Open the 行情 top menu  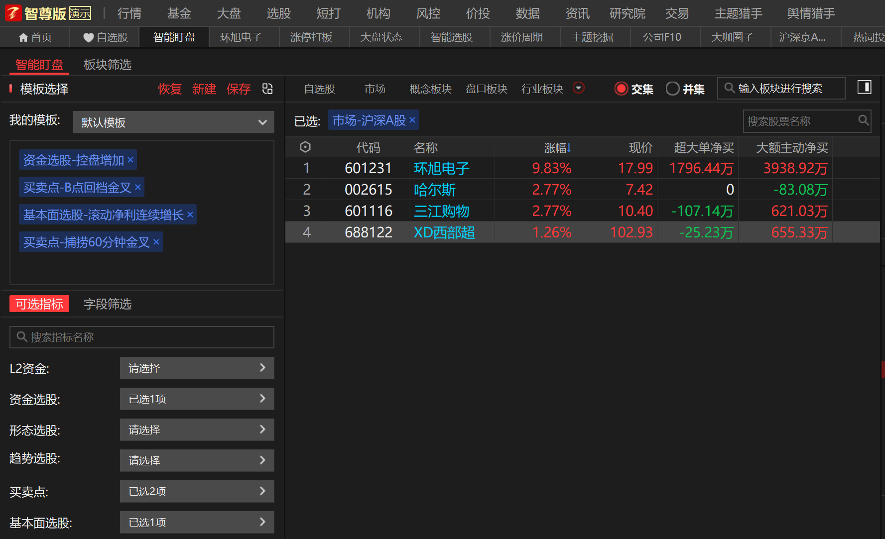point(129,13)
